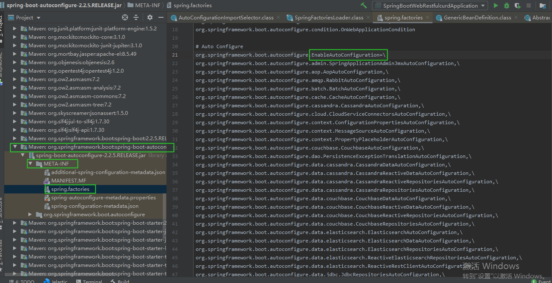
Task: Open Project panel settings gear
Action: pos(150,17)
